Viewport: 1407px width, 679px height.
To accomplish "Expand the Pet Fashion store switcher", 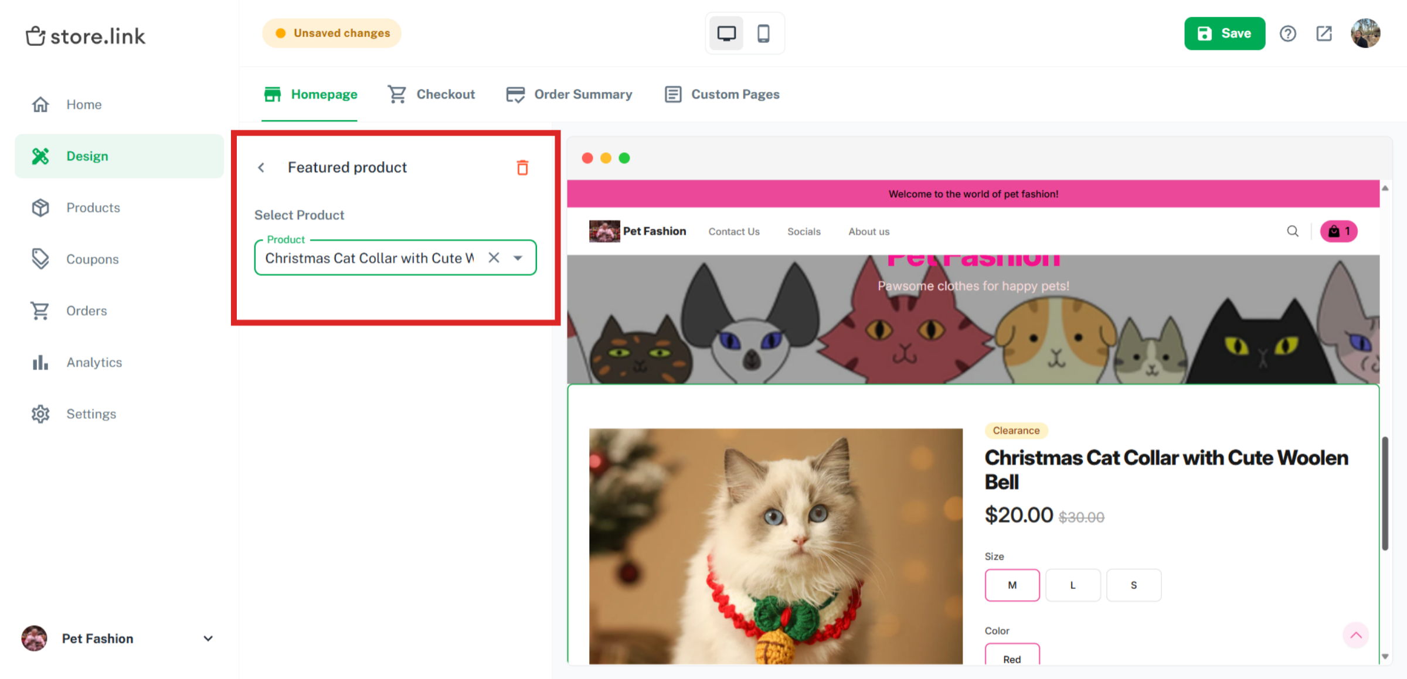I will click(208, 638).
